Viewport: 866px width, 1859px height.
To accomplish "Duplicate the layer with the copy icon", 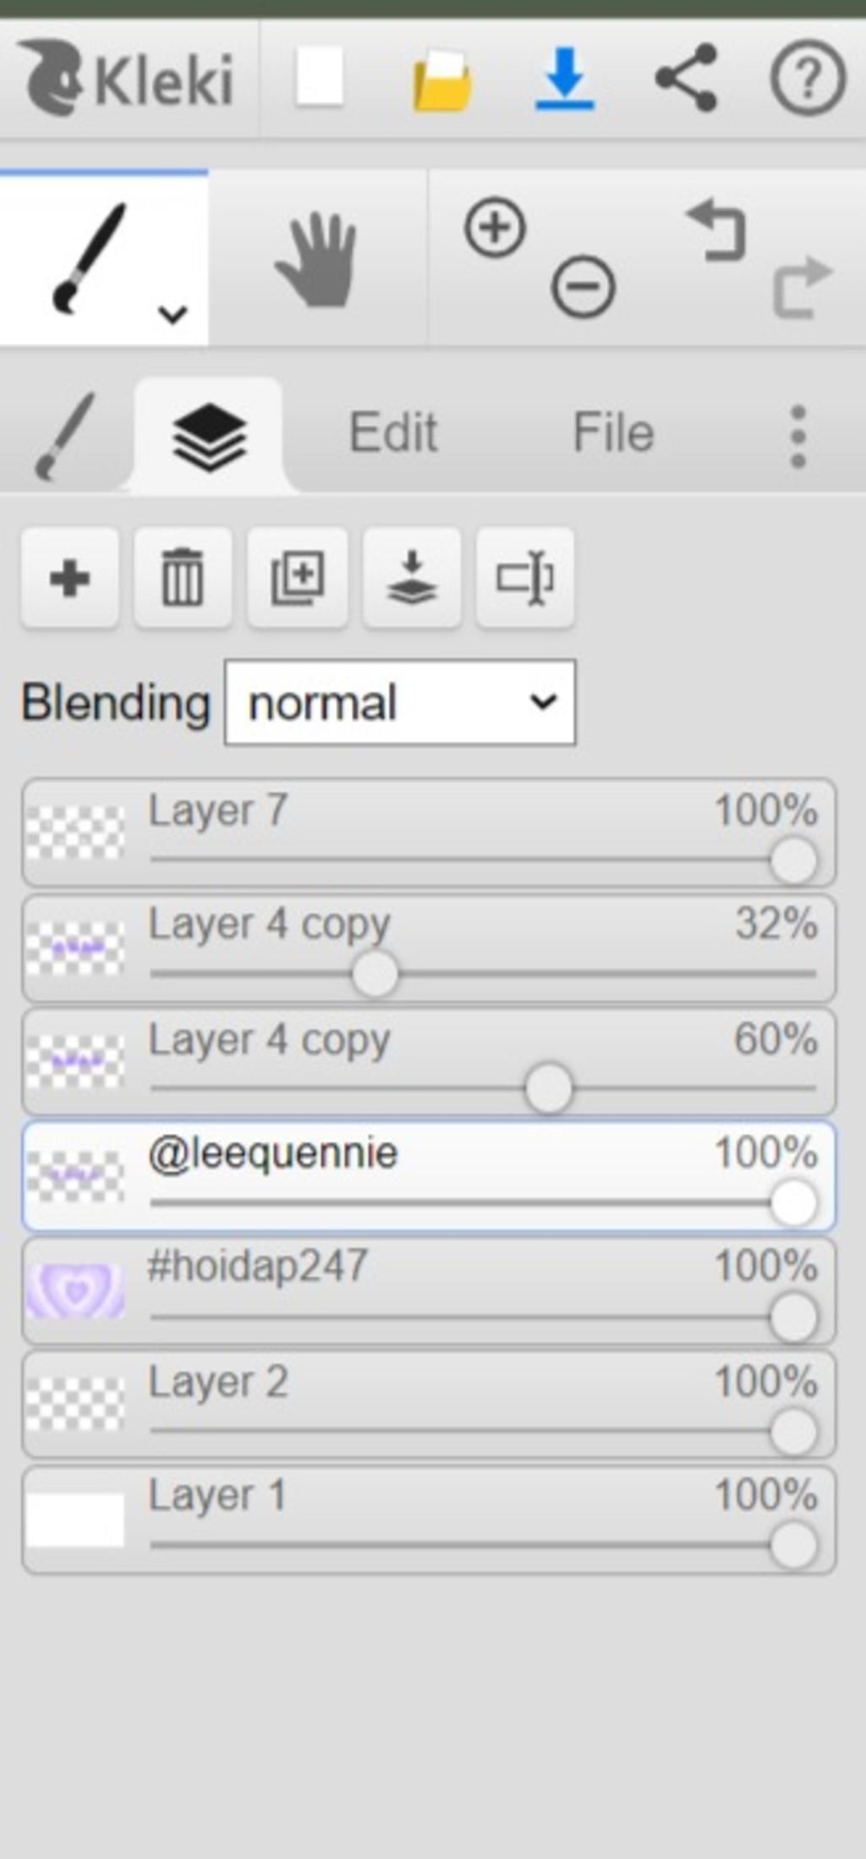I will [297, 579].
